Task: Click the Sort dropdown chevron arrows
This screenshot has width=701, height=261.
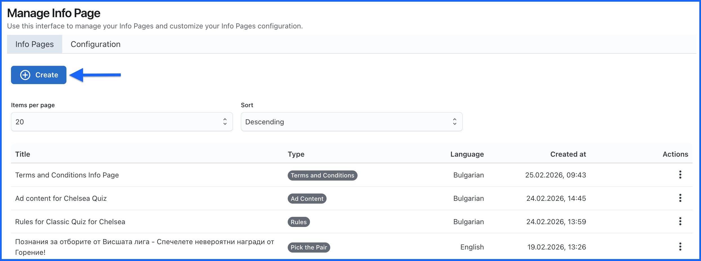Action: [x=454, y=121]
